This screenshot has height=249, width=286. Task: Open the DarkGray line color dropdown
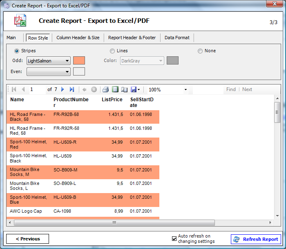(142, 61)
